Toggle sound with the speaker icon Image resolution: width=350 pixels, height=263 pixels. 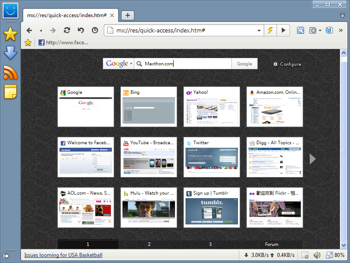pos(317,255)
